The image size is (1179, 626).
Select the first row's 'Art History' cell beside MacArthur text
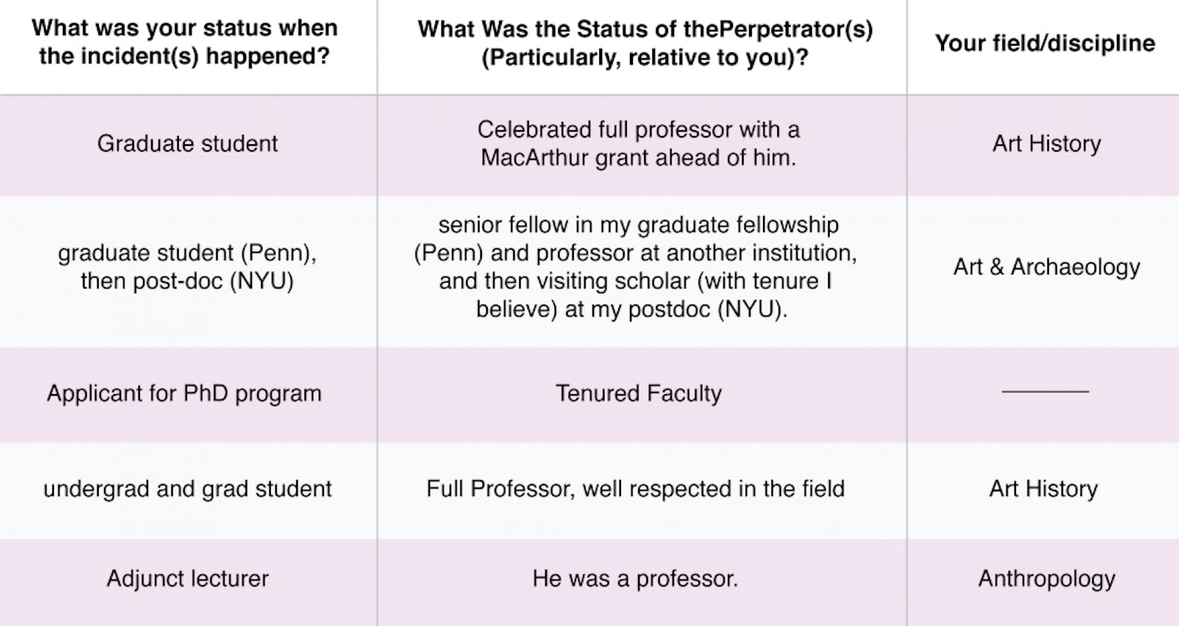click(1046, 144)
